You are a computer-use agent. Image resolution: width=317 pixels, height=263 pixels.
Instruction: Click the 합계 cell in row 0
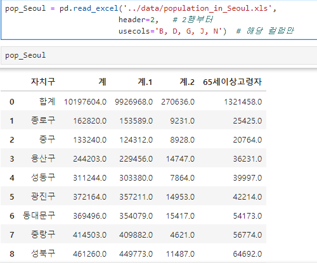click(x=47, y=101)
